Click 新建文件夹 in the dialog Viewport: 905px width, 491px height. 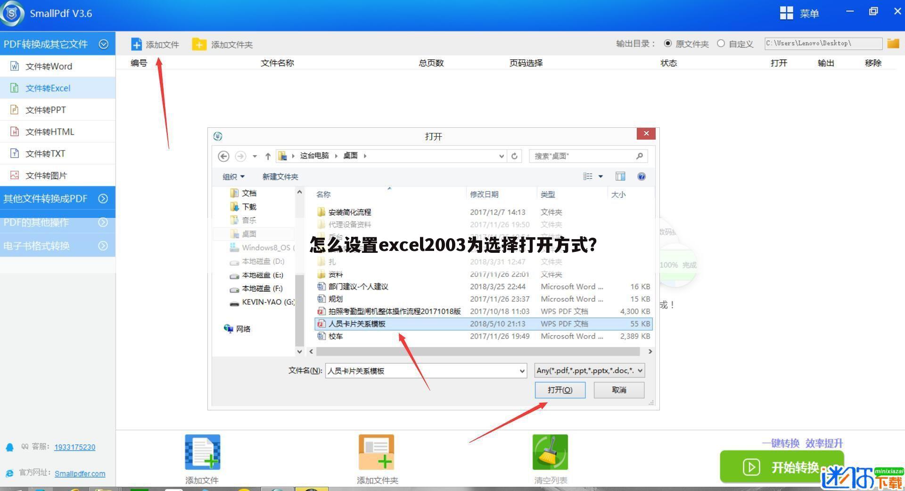(280, 176)
